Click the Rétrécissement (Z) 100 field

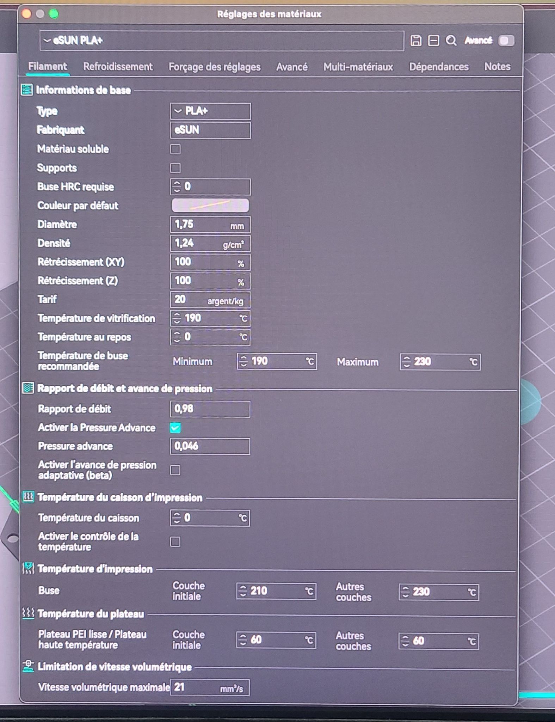[211, 281]
